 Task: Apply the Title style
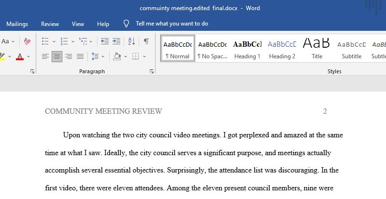(x=317, y=48)
